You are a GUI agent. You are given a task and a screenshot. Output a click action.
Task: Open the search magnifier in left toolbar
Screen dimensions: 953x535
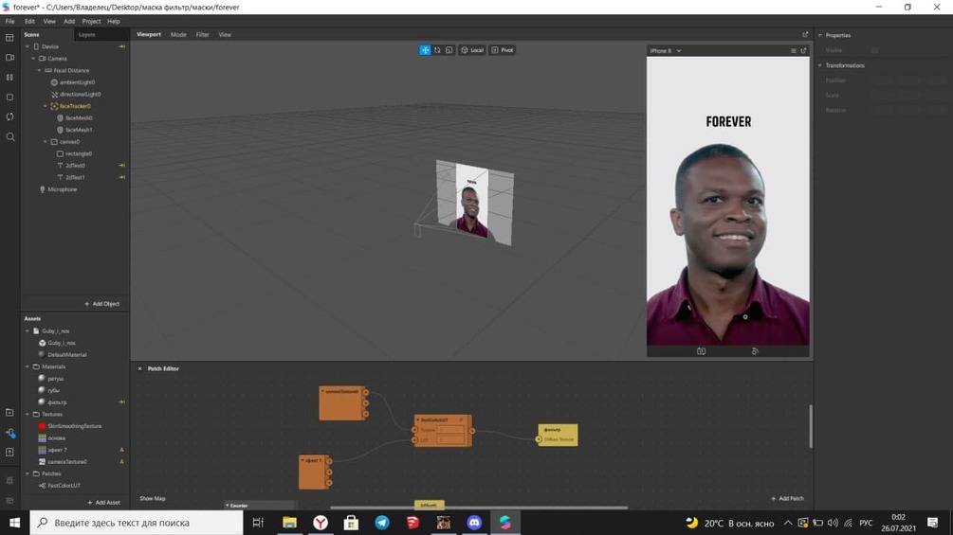tap(10, 137)
